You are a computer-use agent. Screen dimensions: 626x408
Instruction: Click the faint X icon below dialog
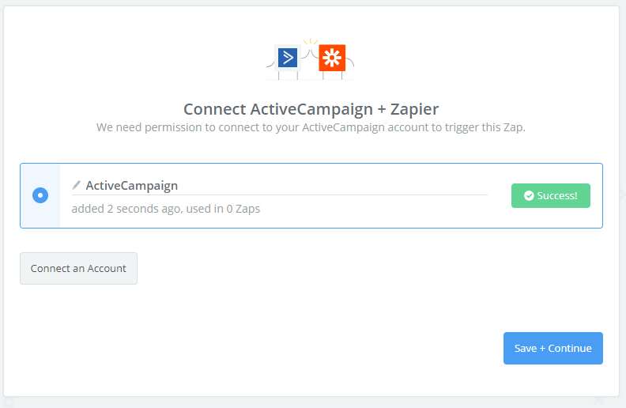coord(598,399)
